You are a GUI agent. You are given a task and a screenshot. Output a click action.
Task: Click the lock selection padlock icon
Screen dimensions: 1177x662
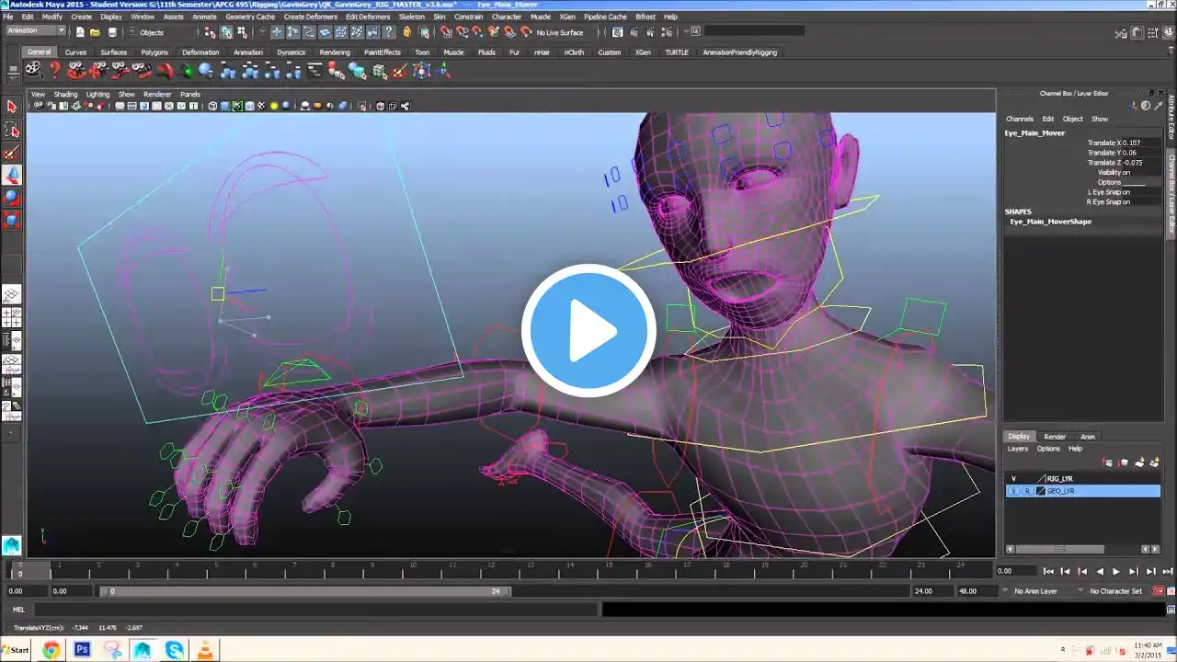coord(407,32)
